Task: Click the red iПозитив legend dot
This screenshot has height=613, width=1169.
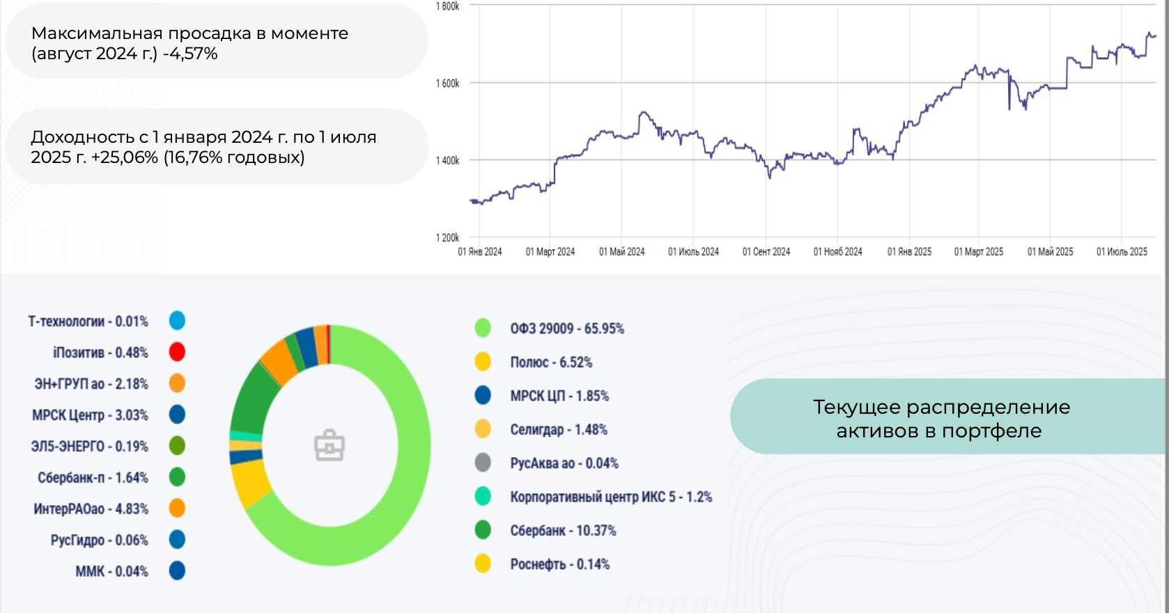Action: [177, 352]
